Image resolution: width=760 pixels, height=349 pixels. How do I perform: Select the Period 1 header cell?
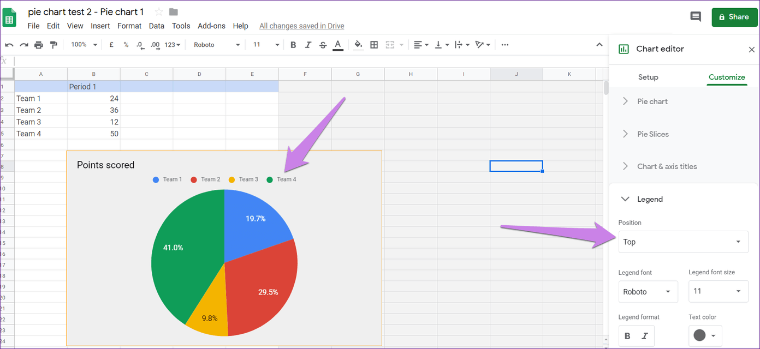coord(93,87)
